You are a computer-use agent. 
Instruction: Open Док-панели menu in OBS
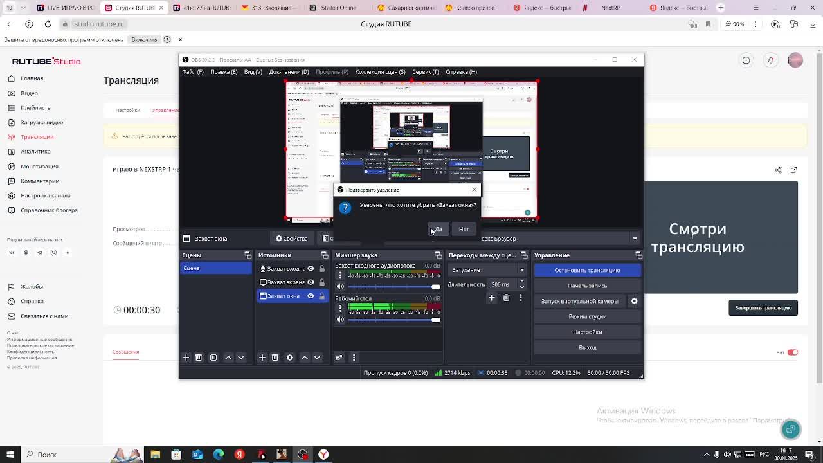click(x=289, y=71)
